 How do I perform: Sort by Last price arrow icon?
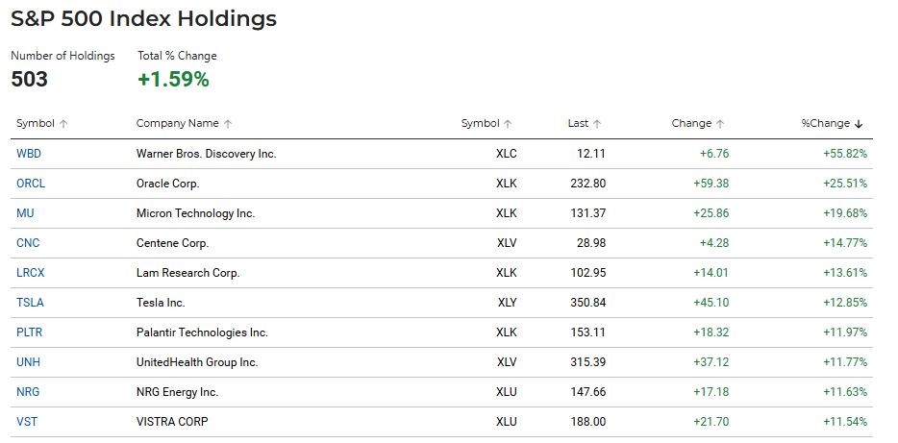(x=597, y=124)
